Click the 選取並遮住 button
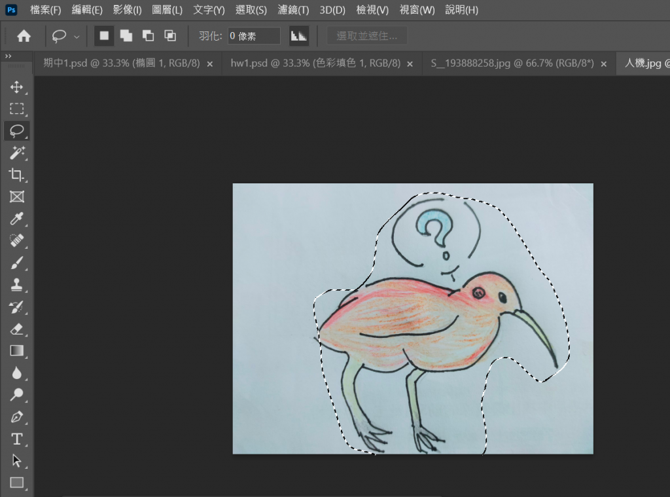Image resolution: width=670 pixels, height=497 pixels. coord(367,36)
